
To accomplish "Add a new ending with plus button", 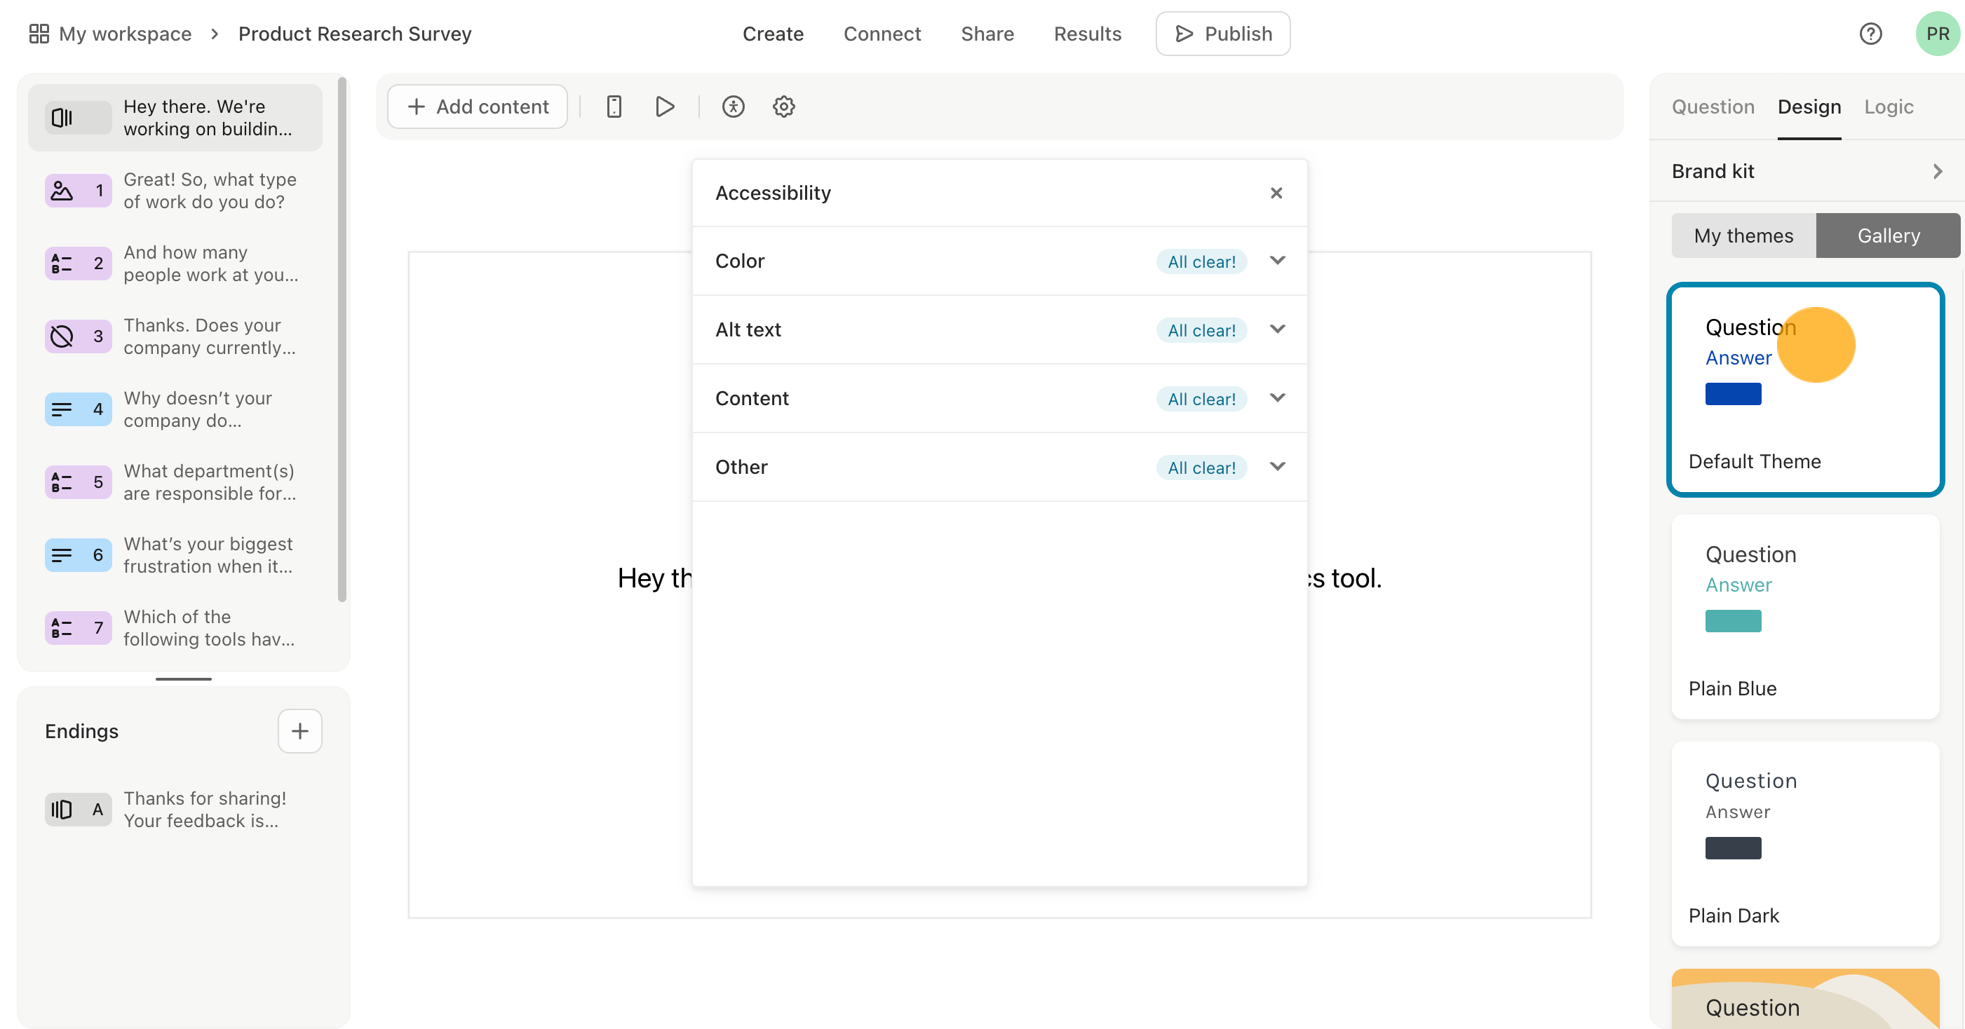I will click(299, 731).
